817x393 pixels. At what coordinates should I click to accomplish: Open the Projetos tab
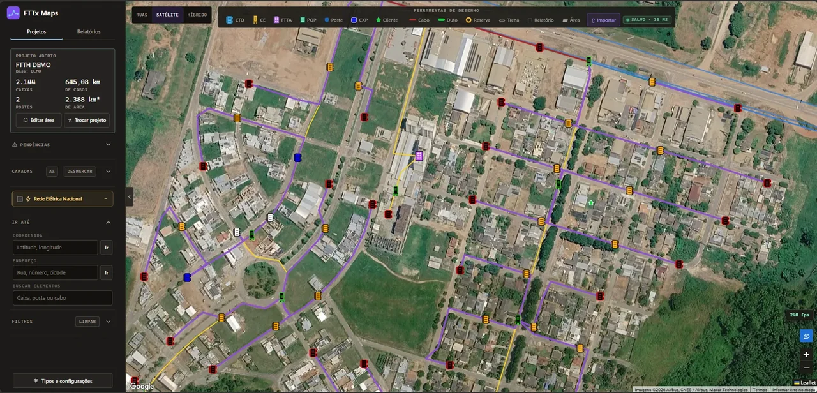pyautogui.click(x=36, y=31)
